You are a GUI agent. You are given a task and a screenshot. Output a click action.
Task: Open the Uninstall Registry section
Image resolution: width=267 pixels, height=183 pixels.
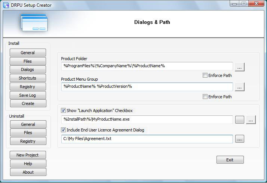28,141
